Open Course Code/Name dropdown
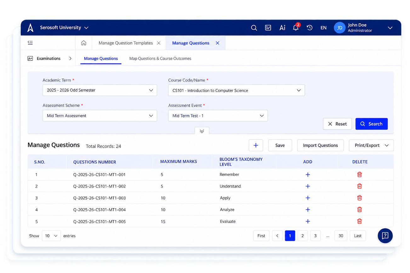The height and width of the screenshot is (273, 410). (236, 90)
